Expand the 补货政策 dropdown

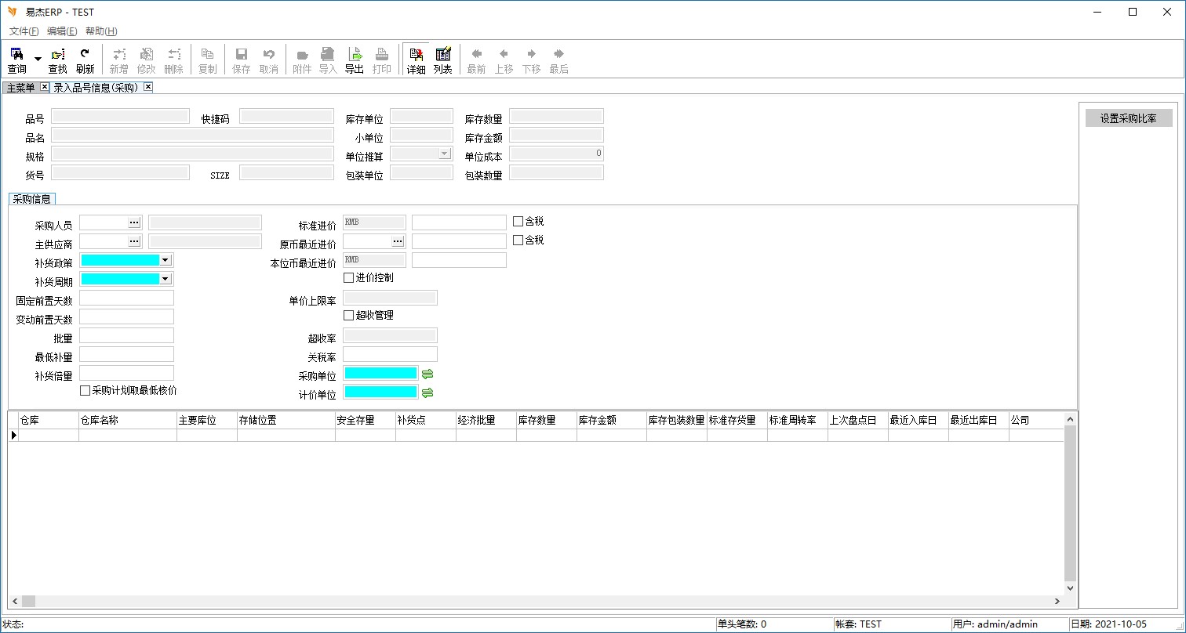(165, 260)
